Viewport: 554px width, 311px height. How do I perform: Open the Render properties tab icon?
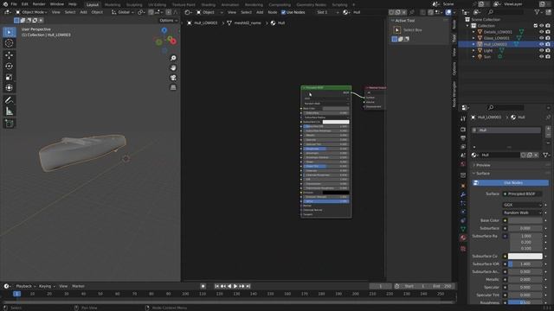coord(463,130)
